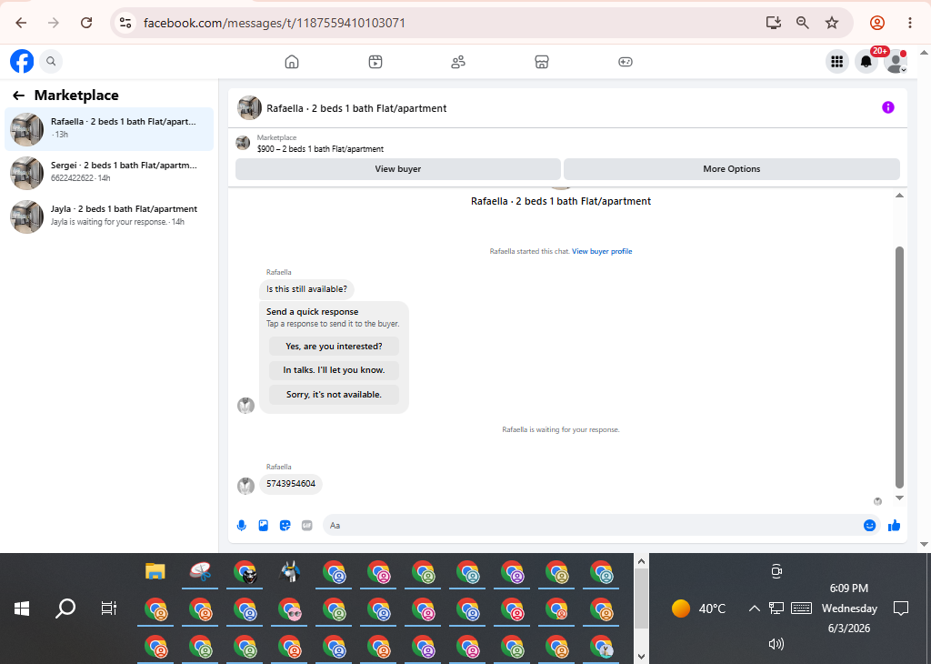931x664 pixels.
Task: Send quick reply "In talks. I'll let you know."
Action: pyautogui.click(x=334, y=370)
